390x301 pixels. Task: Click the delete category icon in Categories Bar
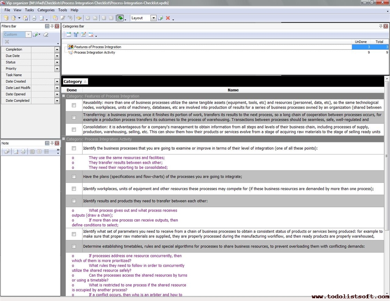coord(91,34)
